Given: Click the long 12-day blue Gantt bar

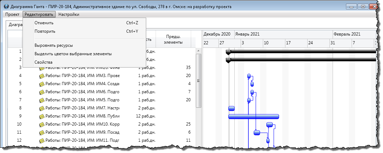Looking at the screenshot, I should [253, 116].
